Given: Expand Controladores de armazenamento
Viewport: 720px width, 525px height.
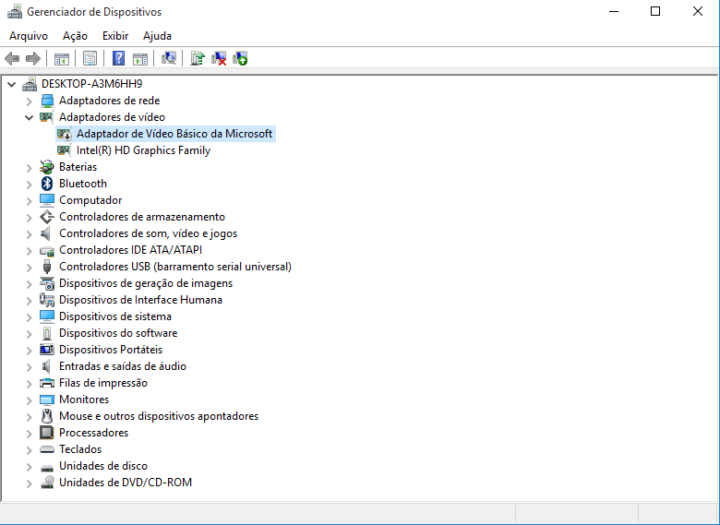Looking at the screenshot, I should click(29, 217).
